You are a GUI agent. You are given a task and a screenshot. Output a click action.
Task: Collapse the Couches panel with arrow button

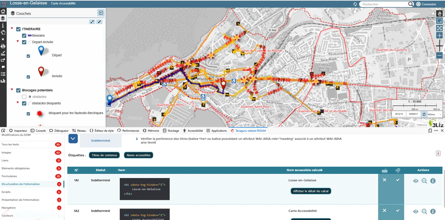(101, 13)
